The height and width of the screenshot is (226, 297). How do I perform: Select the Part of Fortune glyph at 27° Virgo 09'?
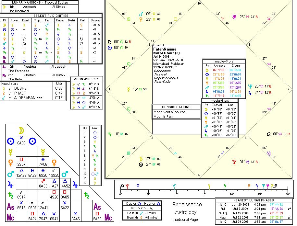pyautogui.click(x=141, y=164)
